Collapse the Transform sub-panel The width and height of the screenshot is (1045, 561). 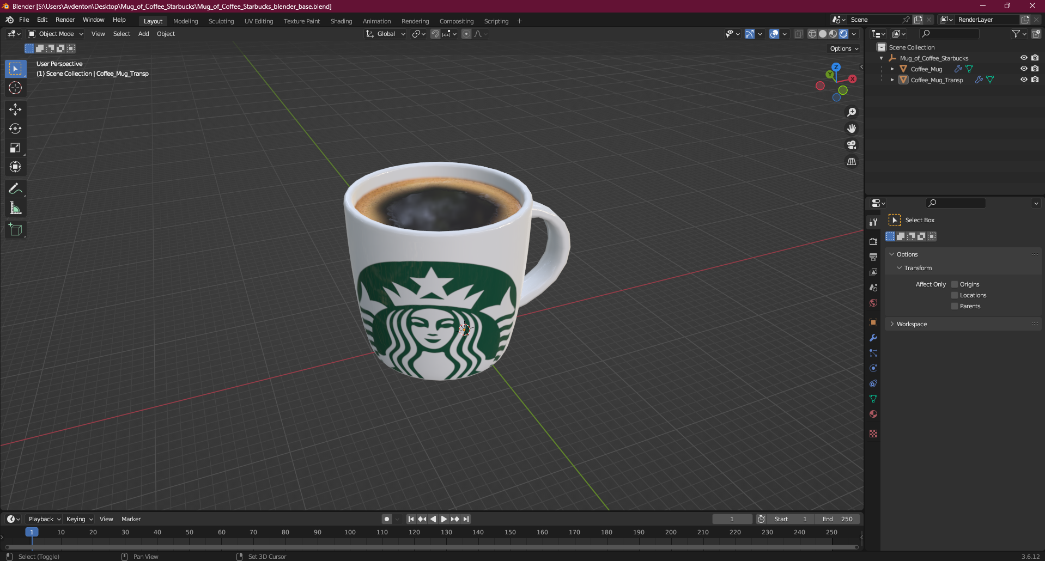[x=900, y=268]
